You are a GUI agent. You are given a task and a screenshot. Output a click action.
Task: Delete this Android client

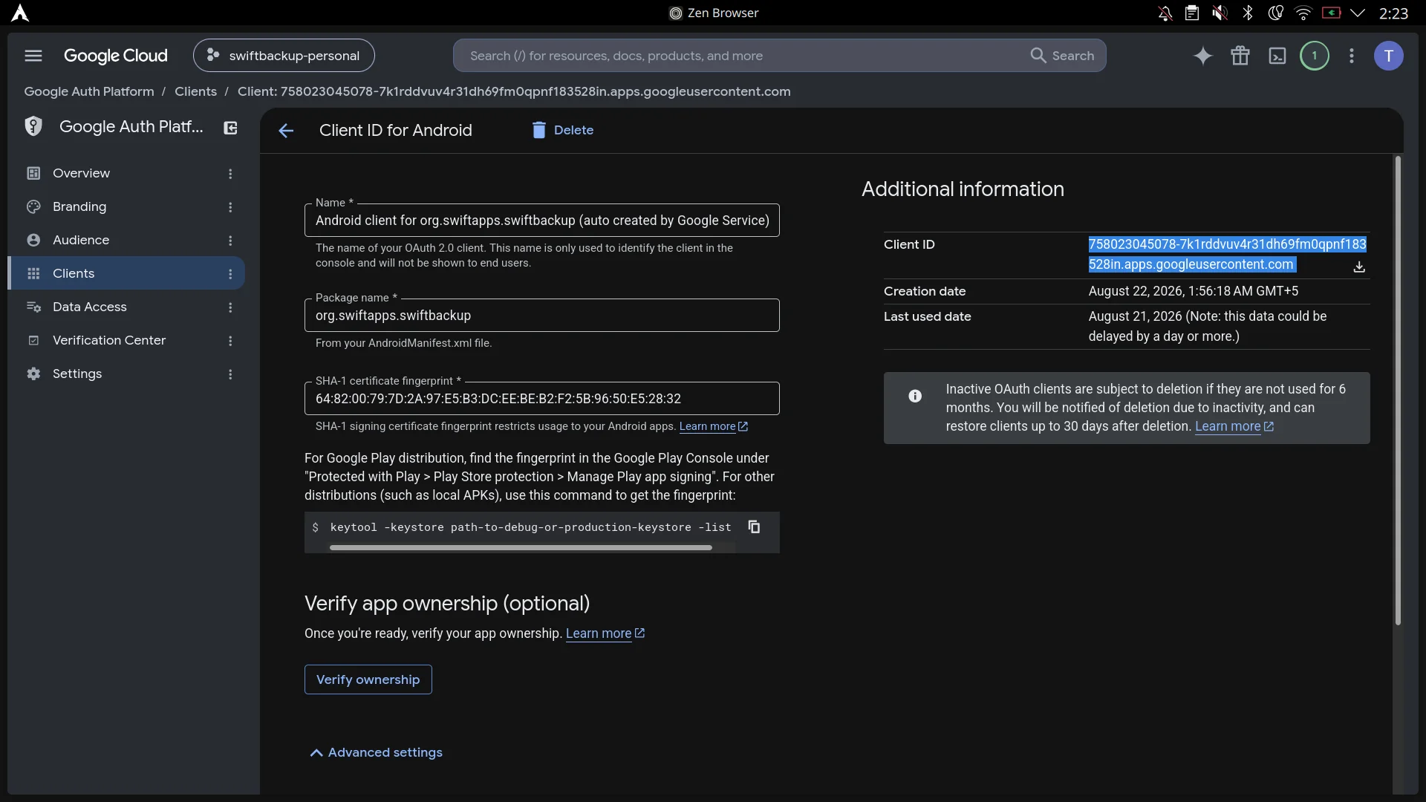(x=563, y=130)
